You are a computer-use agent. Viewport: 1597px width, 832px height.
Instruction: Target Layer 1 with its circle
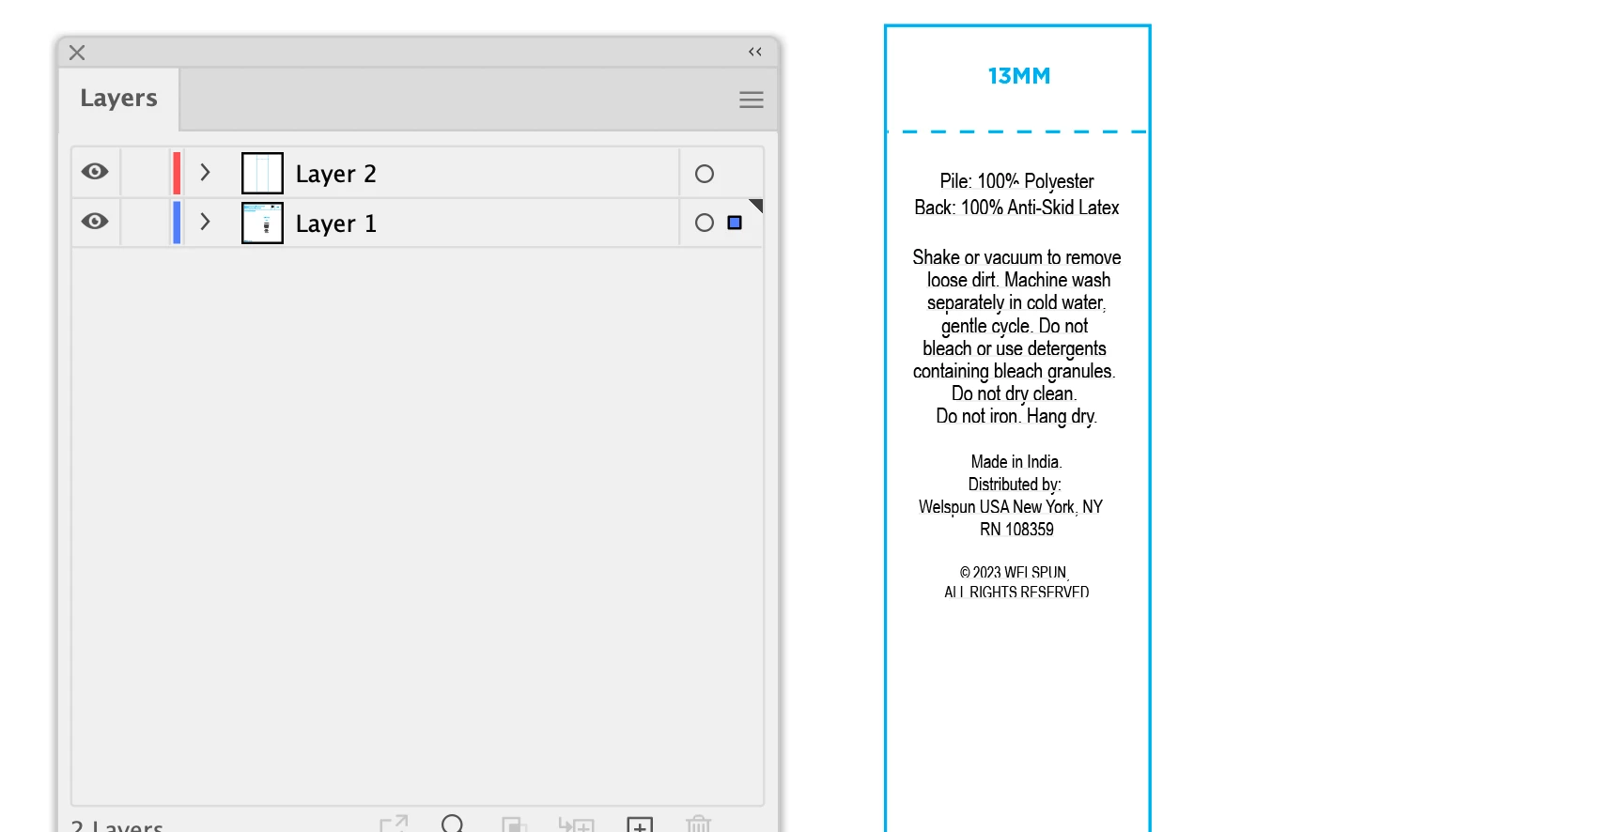(705, 223)
